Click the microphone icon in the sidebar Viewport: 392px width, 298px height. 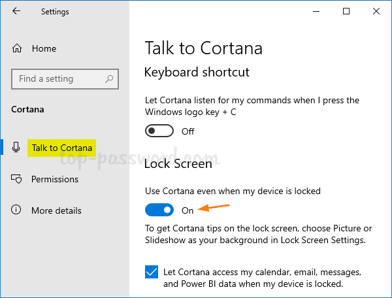click(17, 148)
